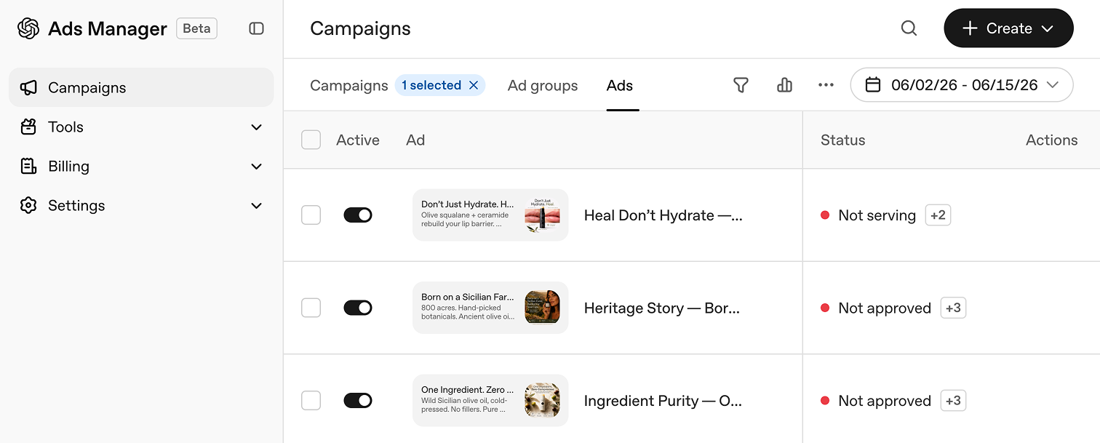Click 800 acres. Hand-picked preview text
This screenshot has width=1100, height=443.
(x=467, y=312)
